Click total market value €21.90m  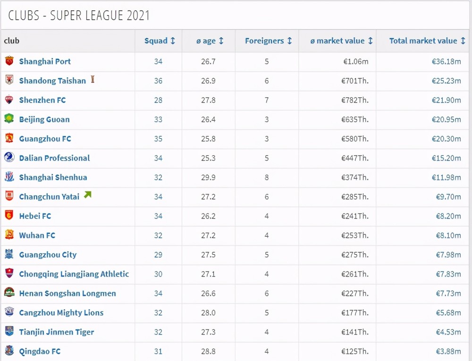pos(447,100)
